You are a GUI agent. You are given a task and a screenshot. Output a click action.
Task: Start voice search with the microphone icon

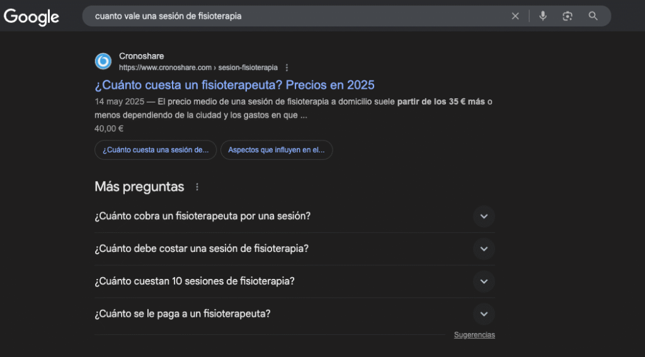[x=543, y=16]
